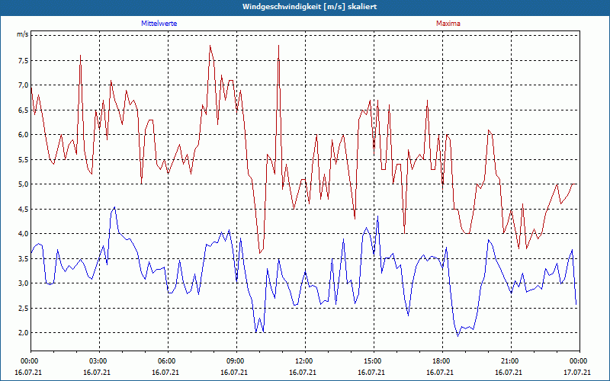Click the "06:00" time axis label
The height and width of the screenshot is (381, 610).
click(x=168, y=361)
